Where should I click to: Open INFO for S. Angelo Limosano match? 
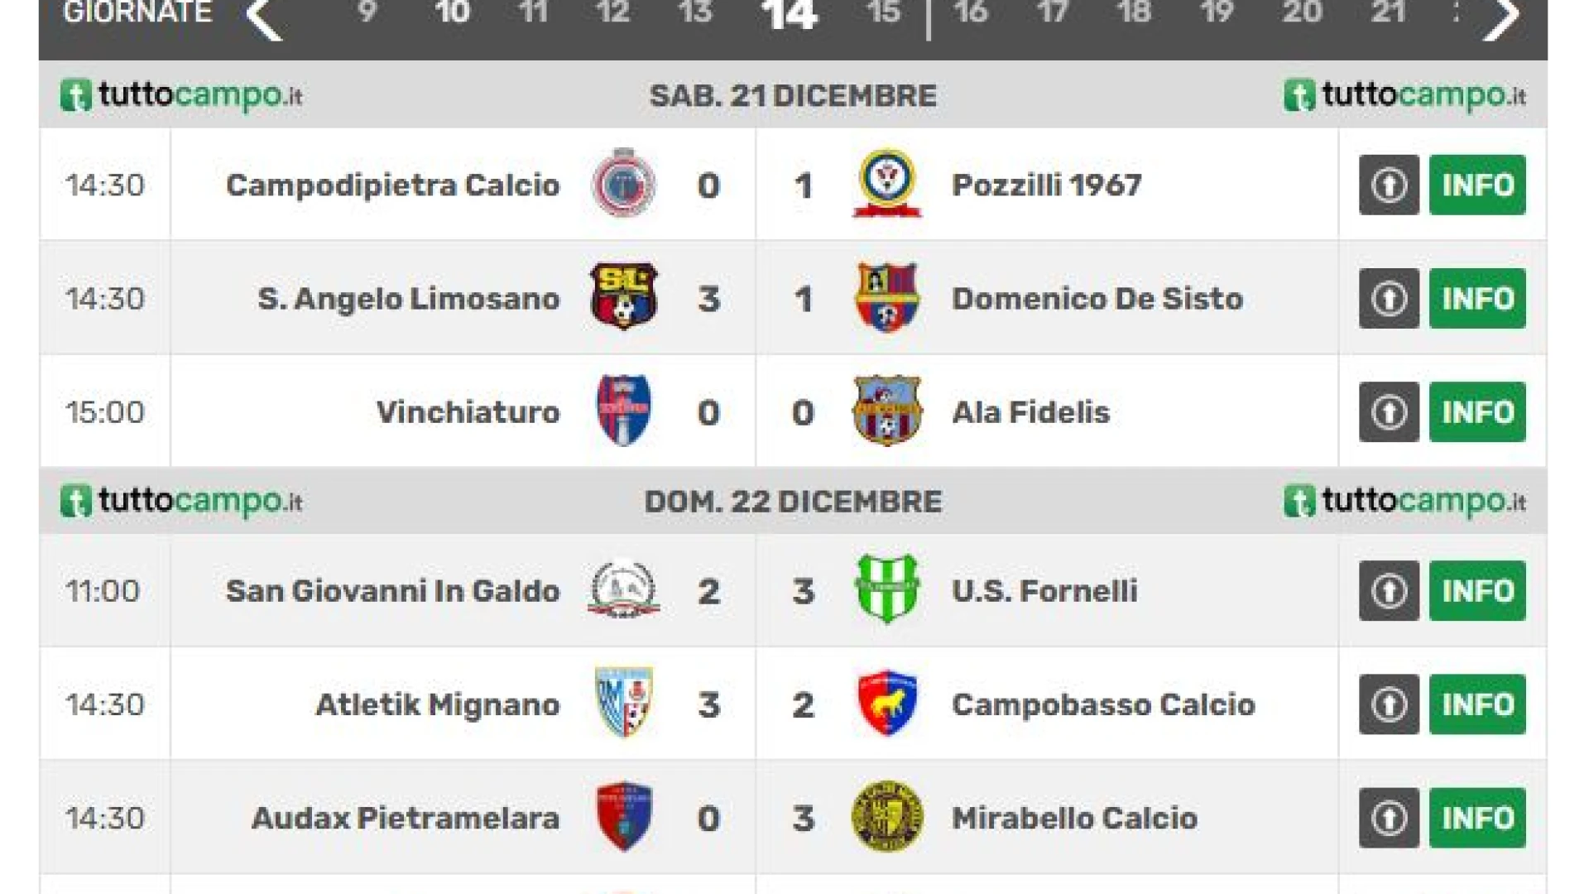1477,298
